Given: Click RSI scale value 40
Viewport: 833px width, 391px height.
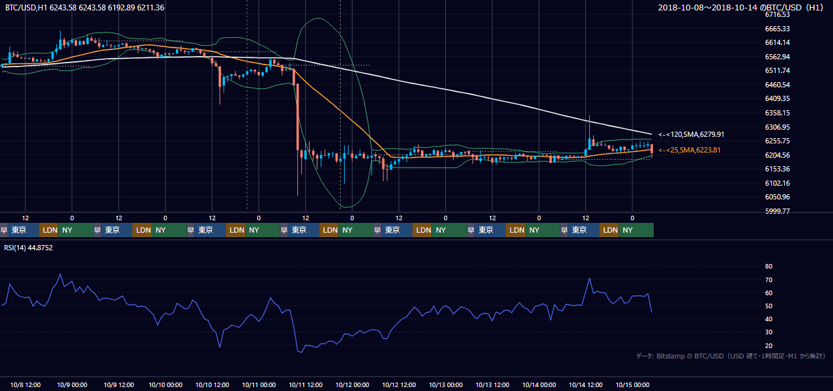Looking at the screenshot, I should click(768, 319).
